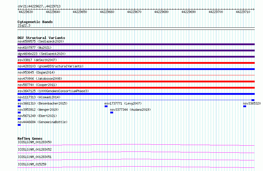Click the purple bar under dgv4606n223
Viewport: 263px width, 171px height.
136,57
